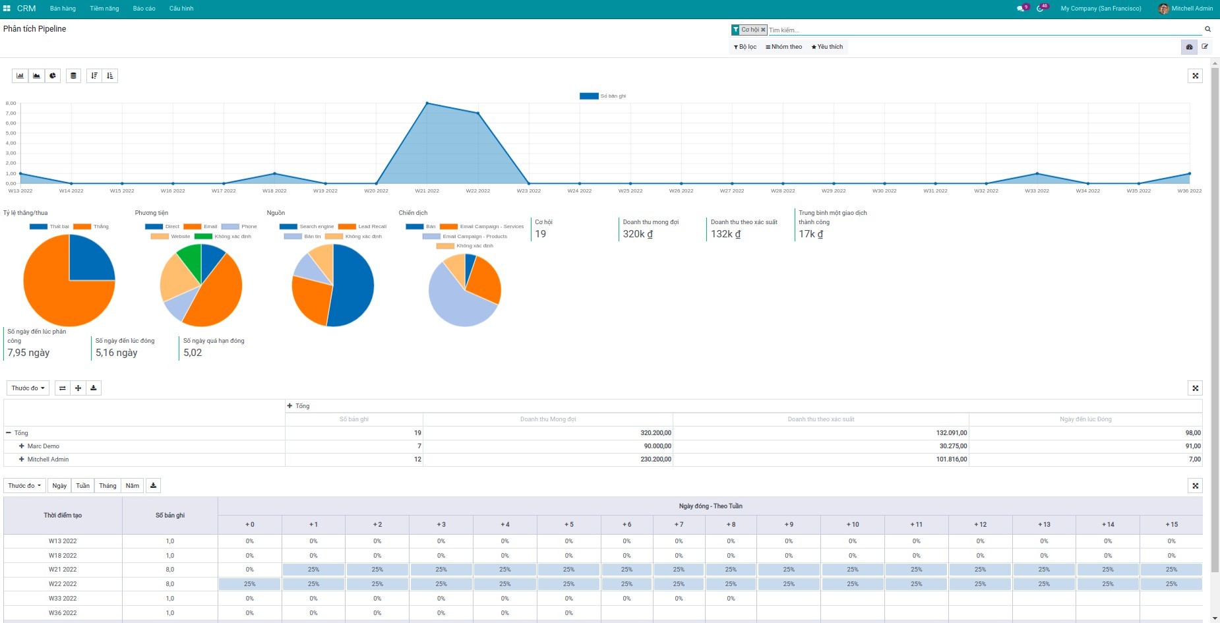Switch chart to bar chart view
This screenshot has width=1220, height=623.
point(18,75)
